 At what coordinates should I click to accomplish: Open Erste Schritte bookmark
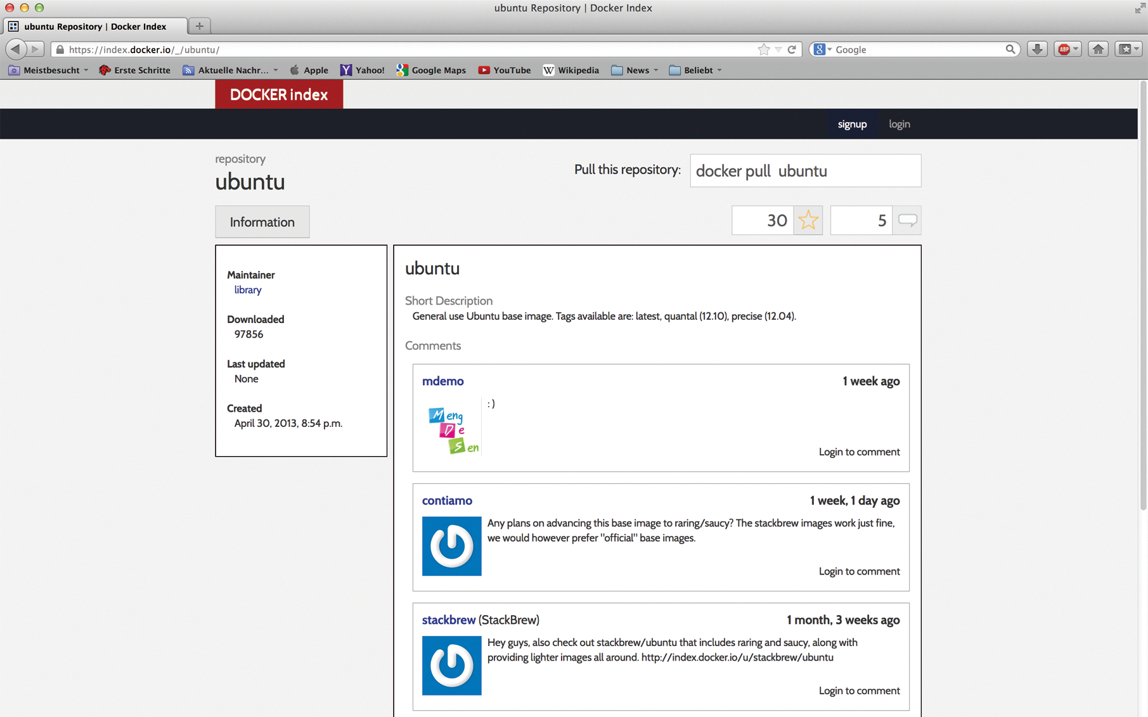[134, 70]
